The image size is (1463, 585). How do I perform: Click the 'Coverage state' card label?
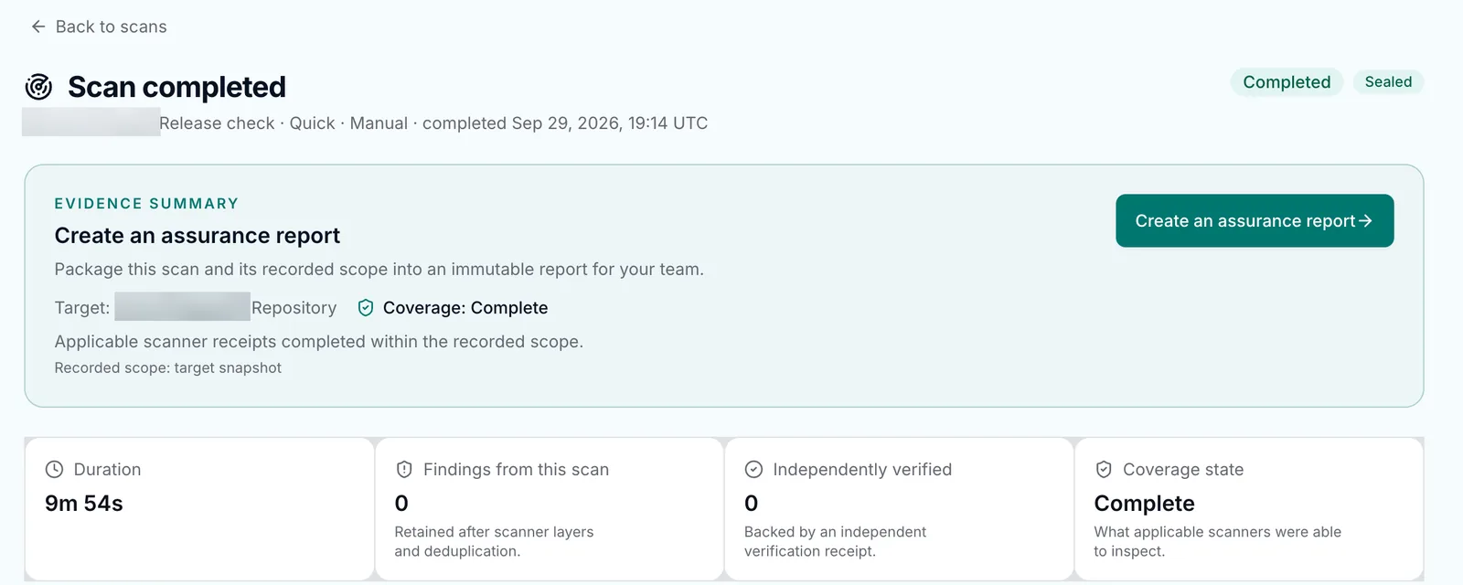point(1183,469)
